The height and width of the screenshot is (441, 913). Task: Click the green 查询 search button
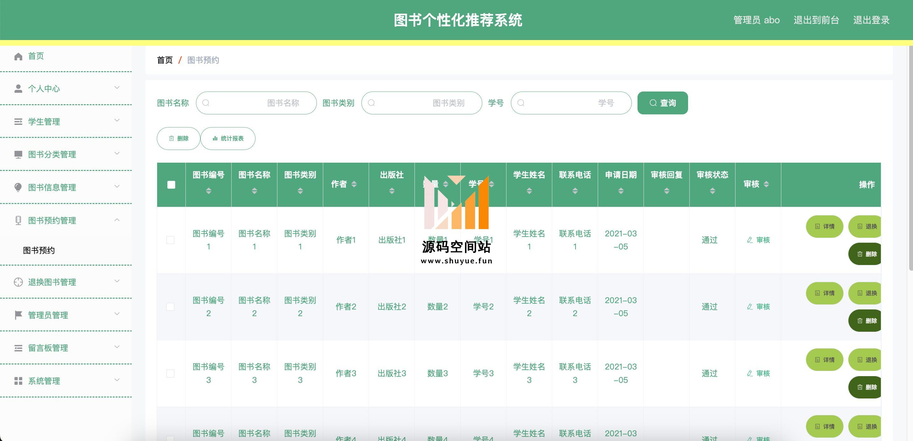662,103
